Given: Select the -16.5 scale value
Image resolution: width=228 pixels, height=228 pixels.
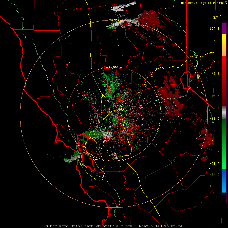Looking at the screenshot, I should pos(215,119).
